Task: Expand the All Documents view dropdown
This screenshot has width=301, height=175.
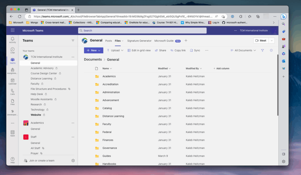Action: pyautogui.click(x=243, y=51)
